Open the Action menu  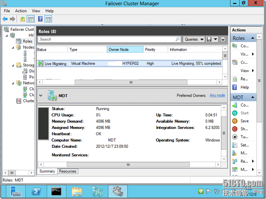(x=21, y=11)
